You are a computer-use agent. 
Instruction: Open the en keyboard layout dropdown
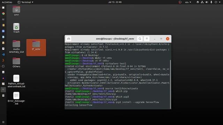point(188,2)
